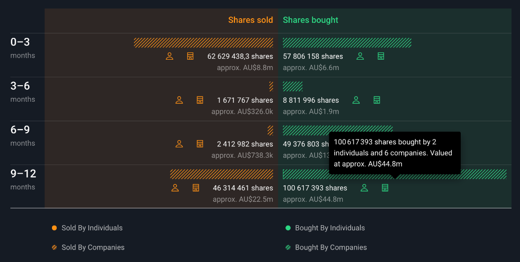Click the 0–3 months shares sold bar

pyautogui.click(x=203, y=43)
